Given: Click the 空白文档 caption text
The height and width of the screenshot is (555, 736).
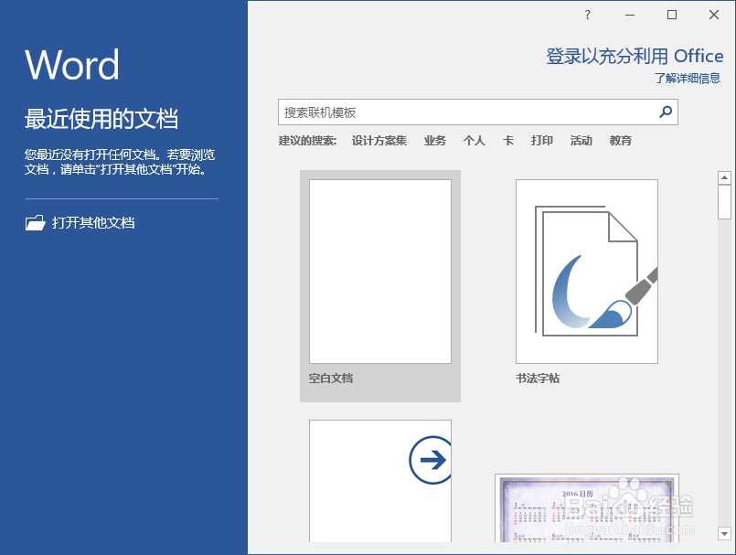Looking at the screenshot, I should click(331, 378).
